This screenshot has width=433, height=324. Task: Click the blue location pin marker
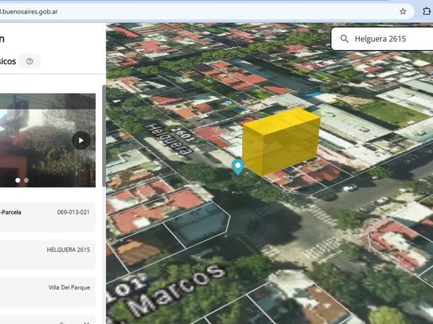237,167
